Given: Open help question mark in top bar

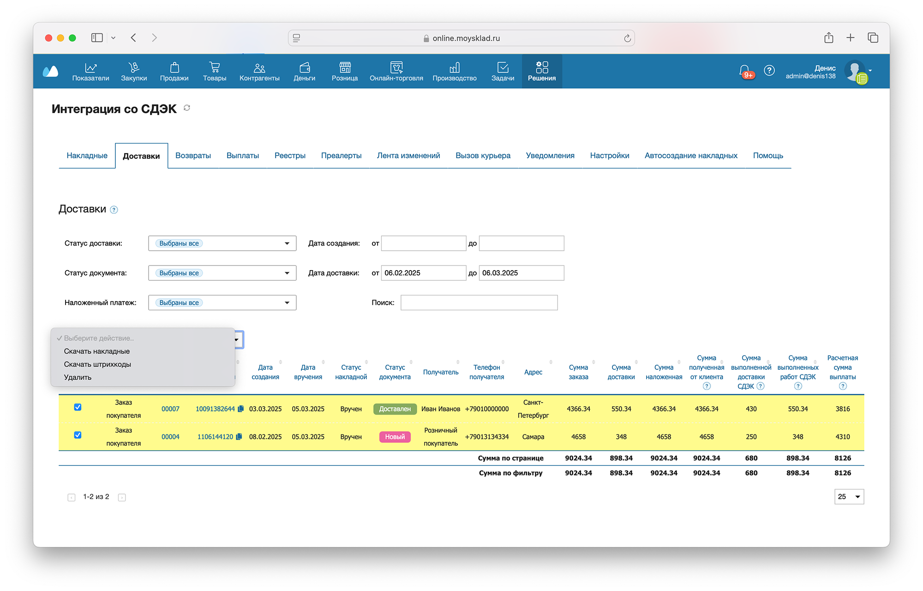Looking at the screenshot, I should pos(769,70).
